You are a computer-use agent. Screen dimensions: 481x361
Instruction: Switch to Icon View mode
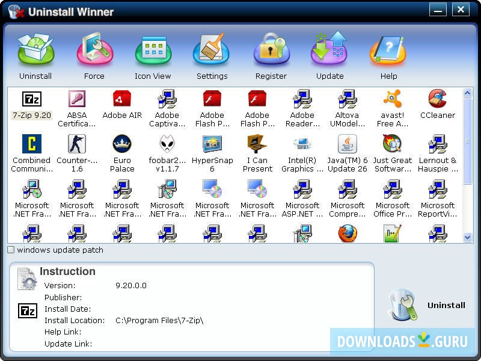point(152,54)
